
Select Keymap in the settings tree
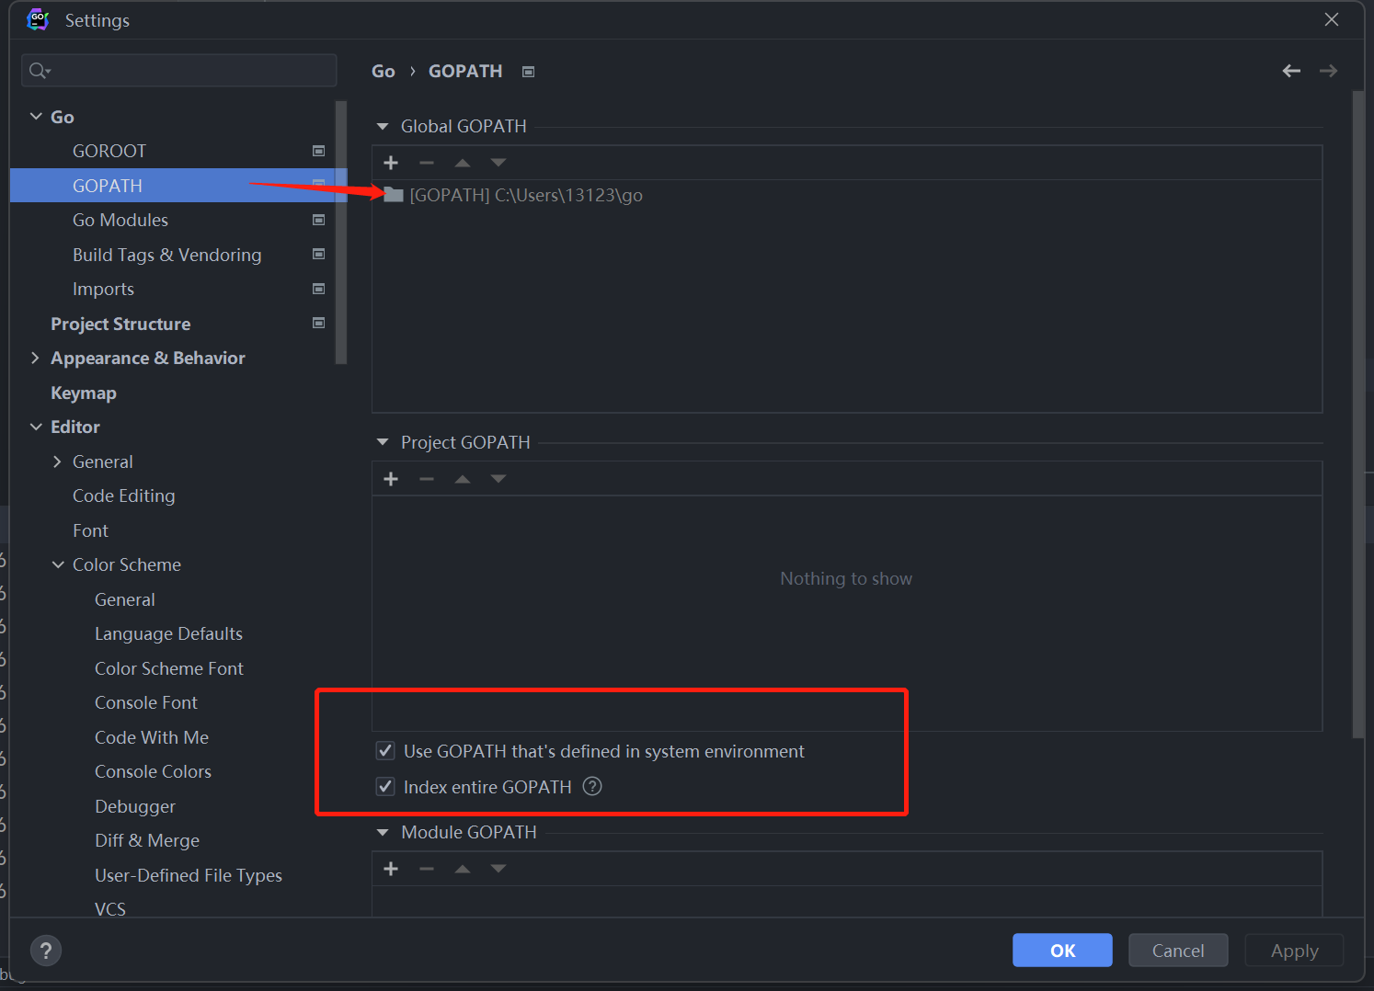coord(84,393)
